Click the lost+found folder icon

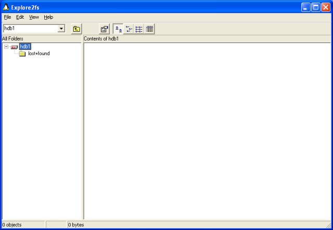click(22, 54)
